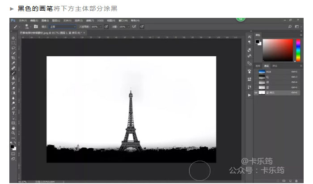Viewport: 313px width, 184px height.
Task: Toggle visibility of the 红 channel
Action: [256, 77]
